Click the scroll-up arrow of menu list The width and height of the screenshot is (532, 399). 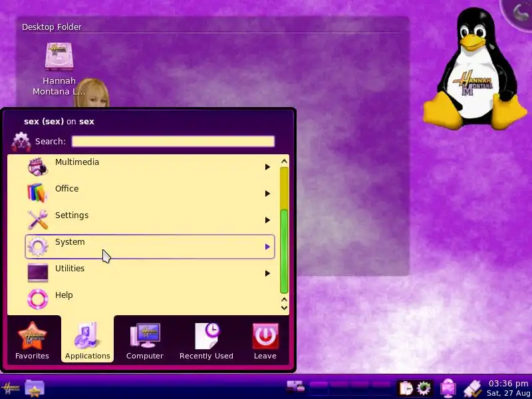[x=285, y=161]
